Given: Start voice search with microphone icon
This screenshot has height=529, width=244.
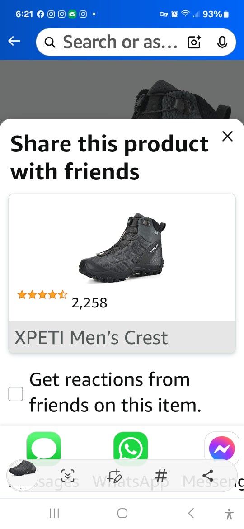Looking at the screenshot, I should coord(221,42).
